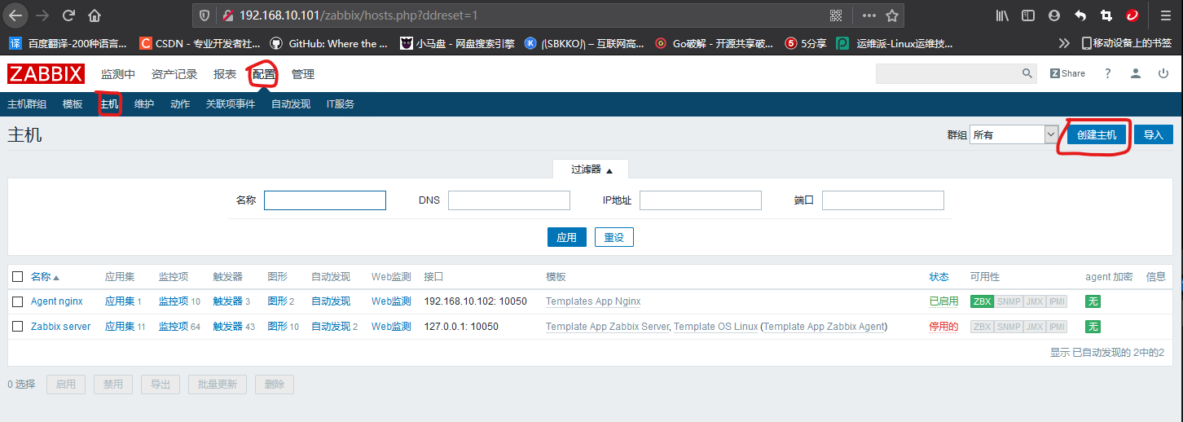Screen dimensions: 1183x422
Task: Open the 管理 menu
Action: 303,74
